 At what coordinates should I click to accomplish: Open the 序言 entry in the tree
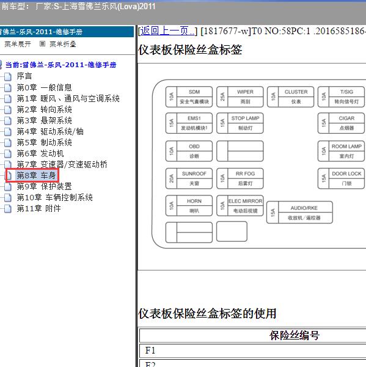click(x=24, y=76)
